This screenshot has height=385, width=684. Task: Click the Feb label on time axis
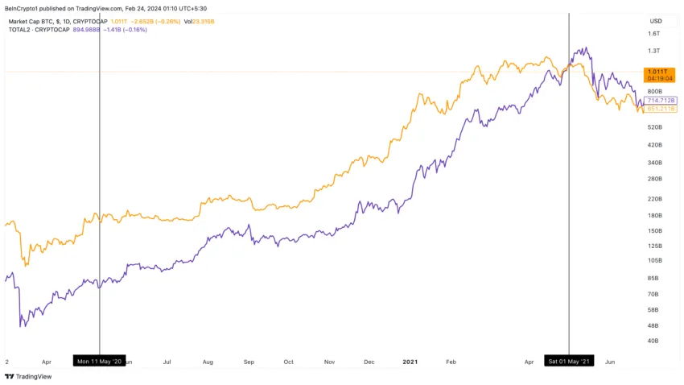point(451,362)
